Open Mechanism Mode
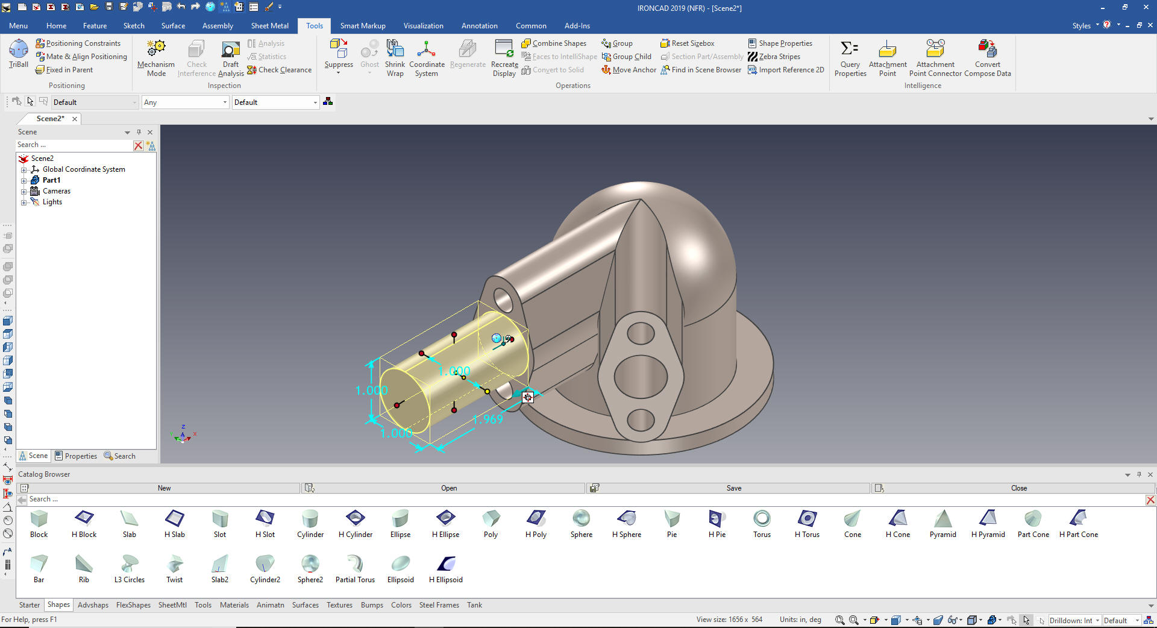The width and height of the screenshot is (1157, 628). click(x=156, y=58)
